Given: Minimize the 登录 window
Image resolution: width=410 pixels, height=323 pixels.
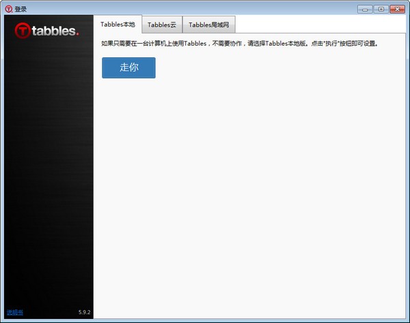Looking at the screenshot, I should pos(365,10).
